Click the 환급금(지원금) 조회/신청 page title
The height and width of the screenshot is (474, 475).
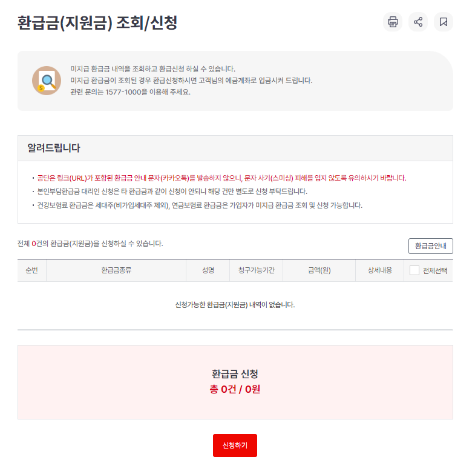point(97,23)
